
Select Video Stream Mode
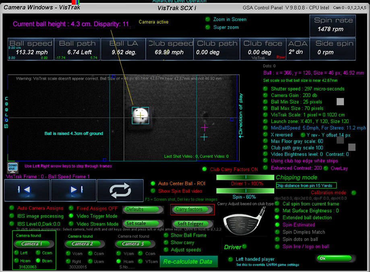71,224
